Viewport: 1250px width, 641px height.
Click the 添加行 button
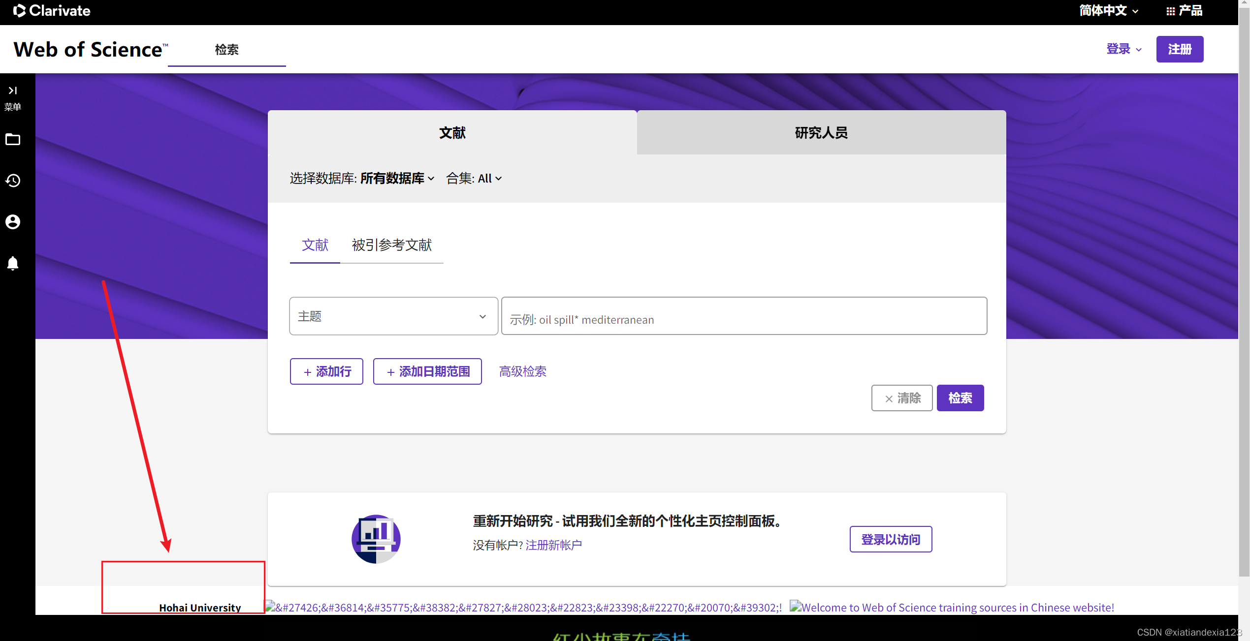pos(327,372)
